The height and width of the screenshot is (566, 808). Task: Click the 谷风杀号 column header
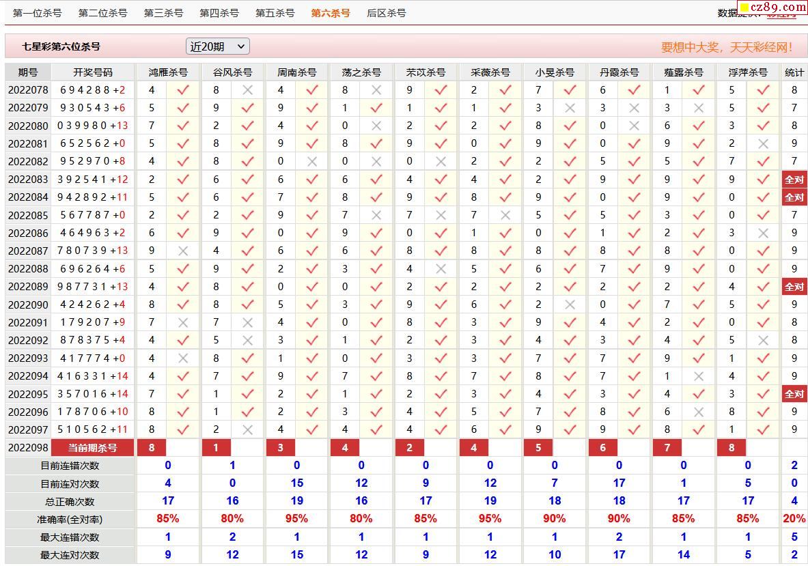pos(232,72)
